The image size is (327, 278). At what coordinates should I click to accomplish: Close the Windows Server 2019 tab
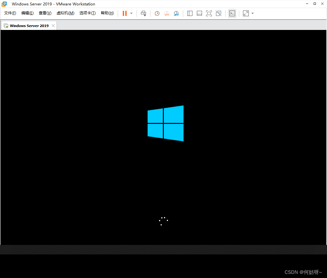(x=53, y=26)
